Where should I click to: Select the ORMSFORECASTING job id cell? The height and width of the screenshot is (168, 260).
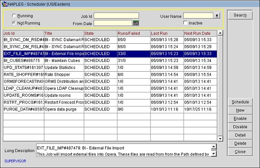pos(24,81)
